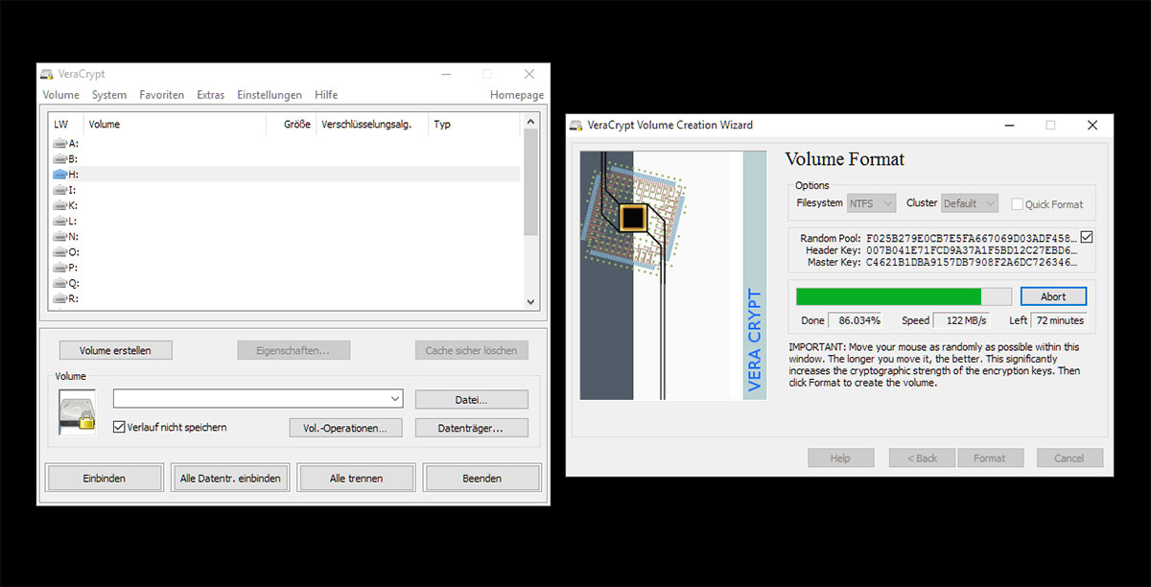1151x587 pixels.
Task: Open the Filesystem NTFS dropdown
Action: [x=871, y=203]
